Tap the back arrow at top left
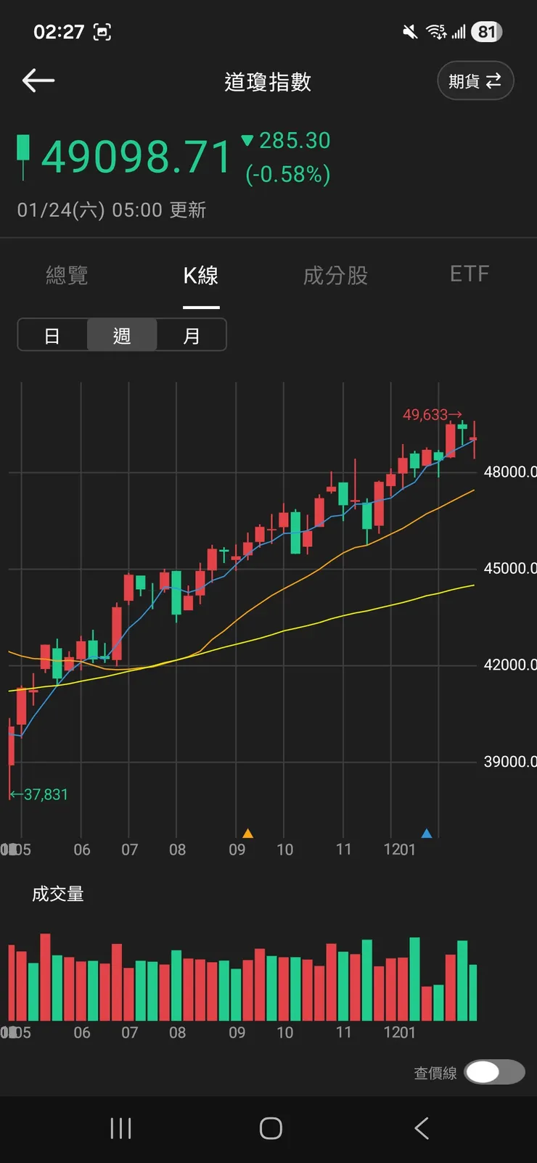537x1163 pixels. tap(38, 81)
